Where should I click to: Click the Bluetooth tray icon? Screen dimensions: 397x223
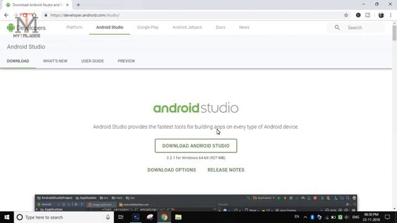point(312,217)
